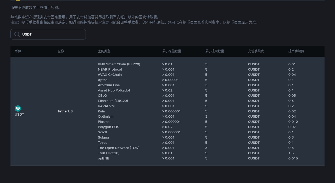Click CELO withdrawal fee 0.05
The width and height of the screenshot is (335, 183).
pyautogui.click(x=292, y=96)
